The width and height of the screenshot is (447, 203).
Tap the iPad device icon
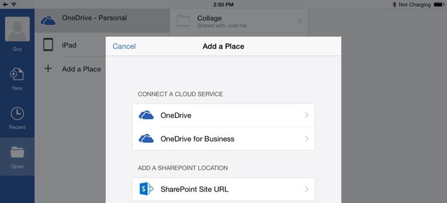pyautogui.click(x=48, y=45)
